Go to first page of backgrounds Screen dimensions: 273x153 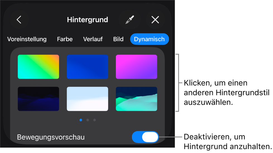coord(81,120)
